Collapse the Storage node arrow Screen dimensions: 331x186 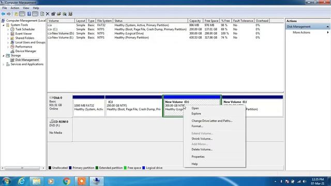(4, 56)
